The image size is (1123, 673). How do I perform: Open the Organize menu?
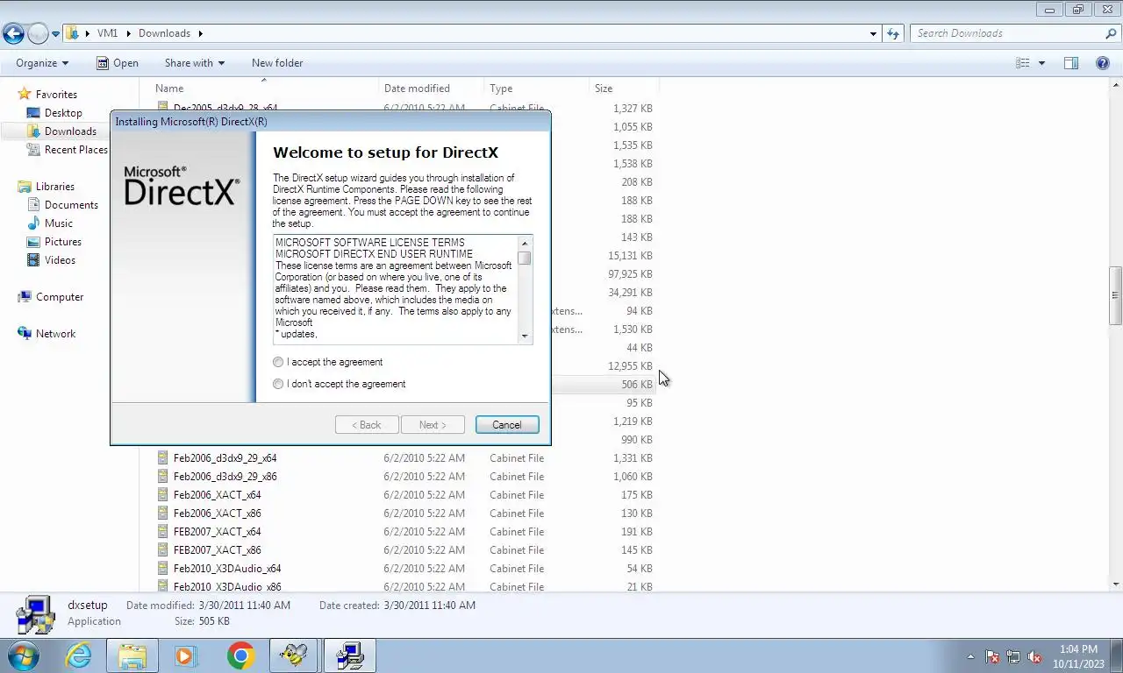(x=42, y=63)
